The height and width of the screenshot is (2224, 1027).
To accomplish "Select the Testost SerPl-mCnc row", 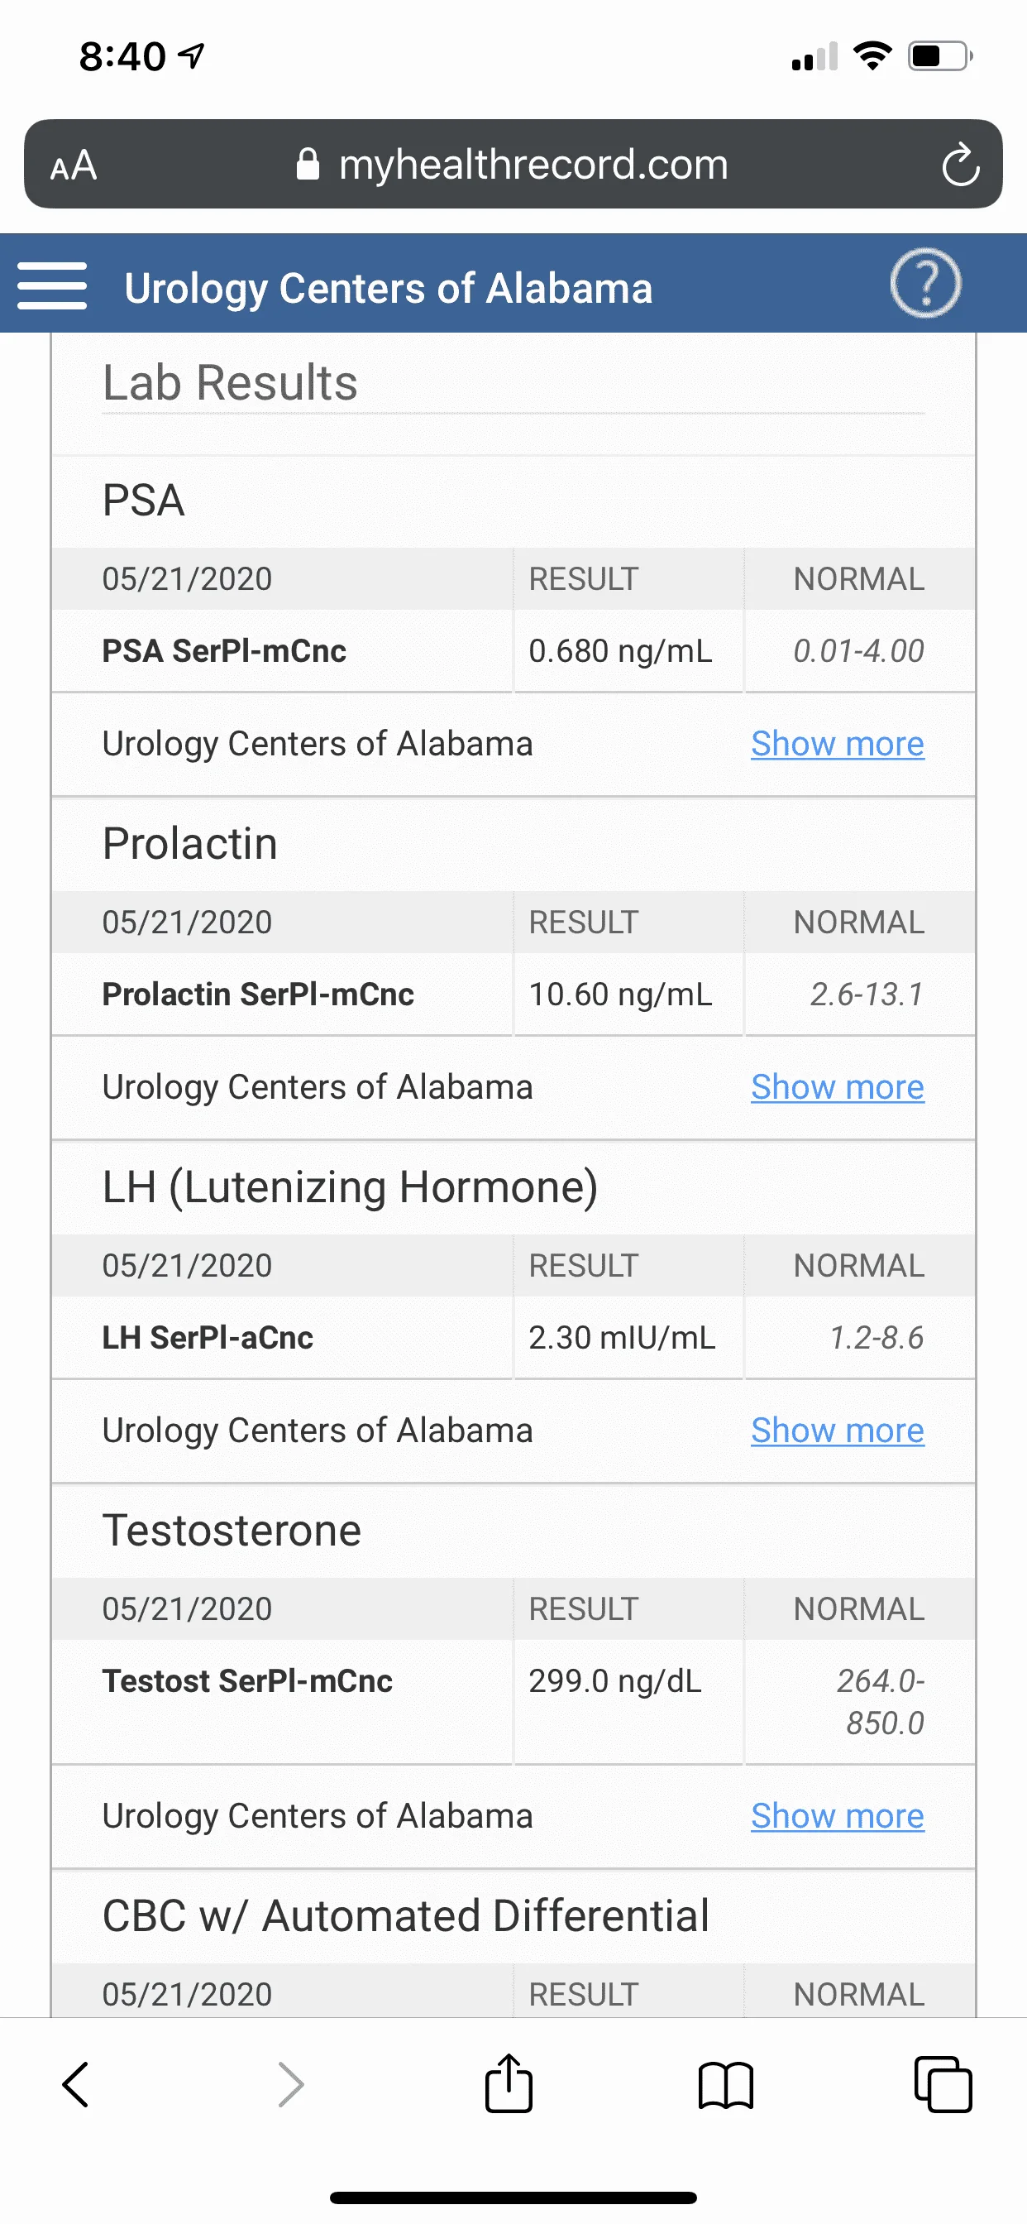I will click(x=513, y=1701).
